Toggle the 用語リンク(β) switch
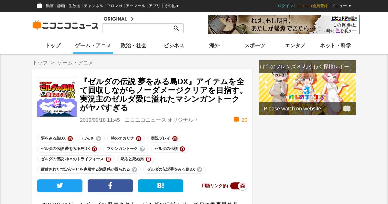This screenshot has height=204, width=388. (x=239, y=186)
